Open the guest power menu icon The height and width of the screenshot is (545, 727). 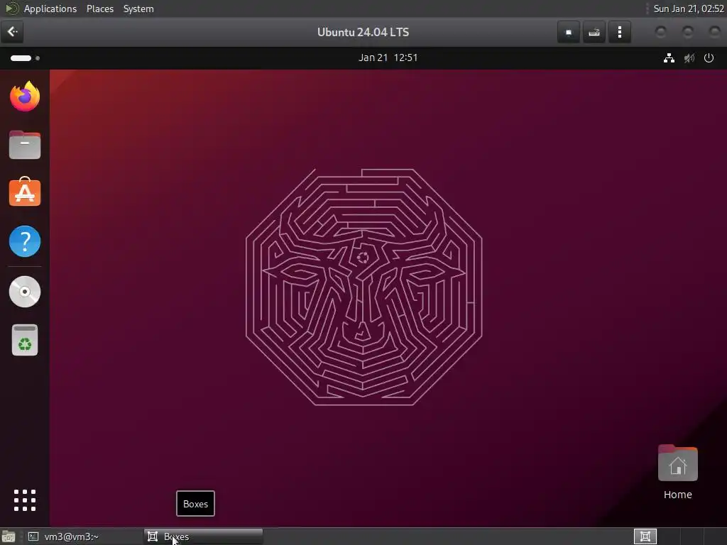click(709, 58)
